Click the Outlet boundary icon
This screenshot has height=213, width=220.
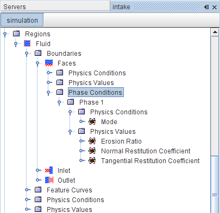49,180
